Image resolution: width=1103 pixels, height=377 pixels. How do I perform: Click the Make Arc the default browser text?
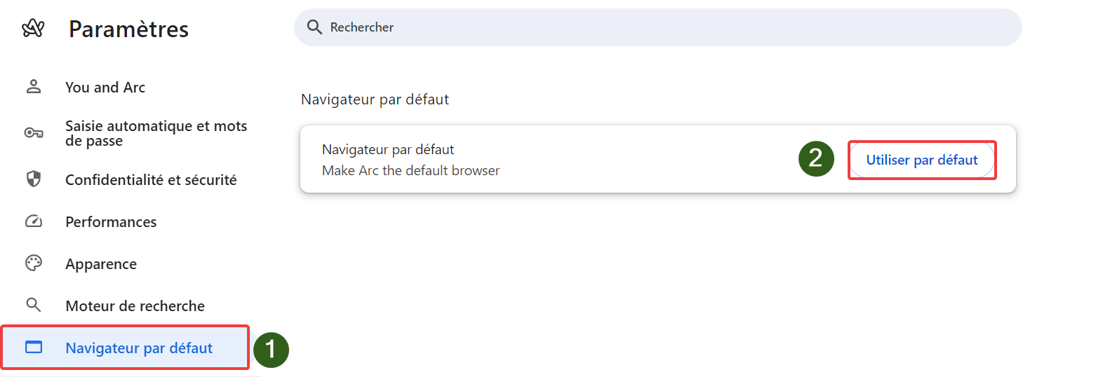point(410,170)
